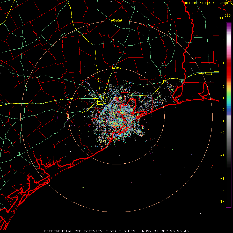This screenshot has width=233, height=233.
Task: Select the 5 dB label on the scale
Action: tap(223, 52)
